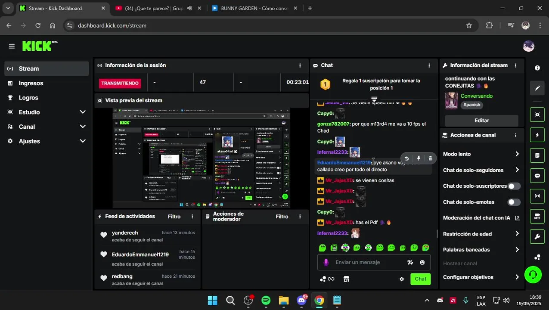Toggle lightning activity feed widget icon
The height and width of the screenshot is (310, 549).
pos(537,135)
